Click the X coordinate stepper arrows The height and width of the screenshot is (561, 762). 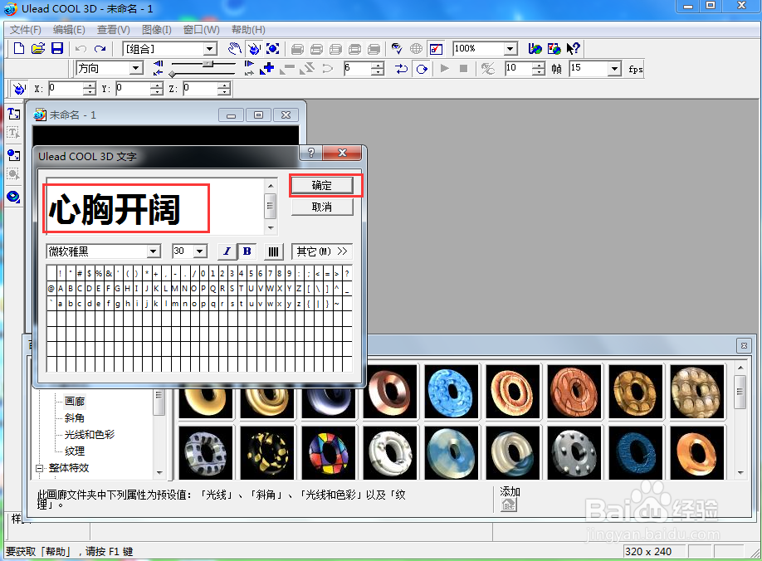tap(90, 89)
